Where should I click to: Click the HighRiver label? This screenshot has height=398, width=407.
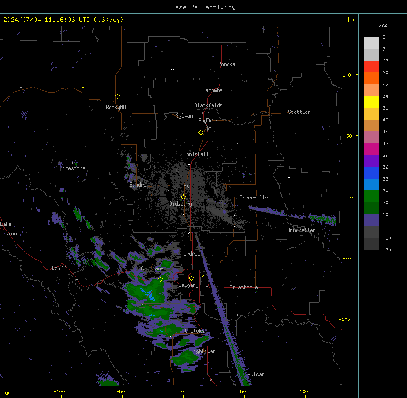click(x=203, y=351)
